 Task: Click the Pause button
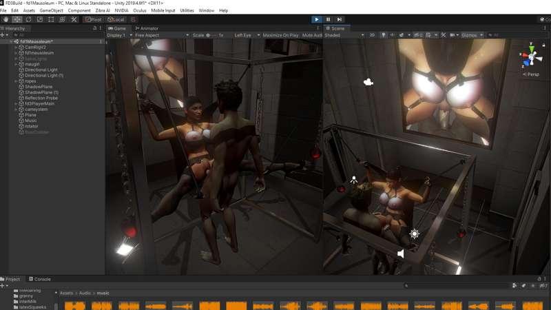click(329, 19)
